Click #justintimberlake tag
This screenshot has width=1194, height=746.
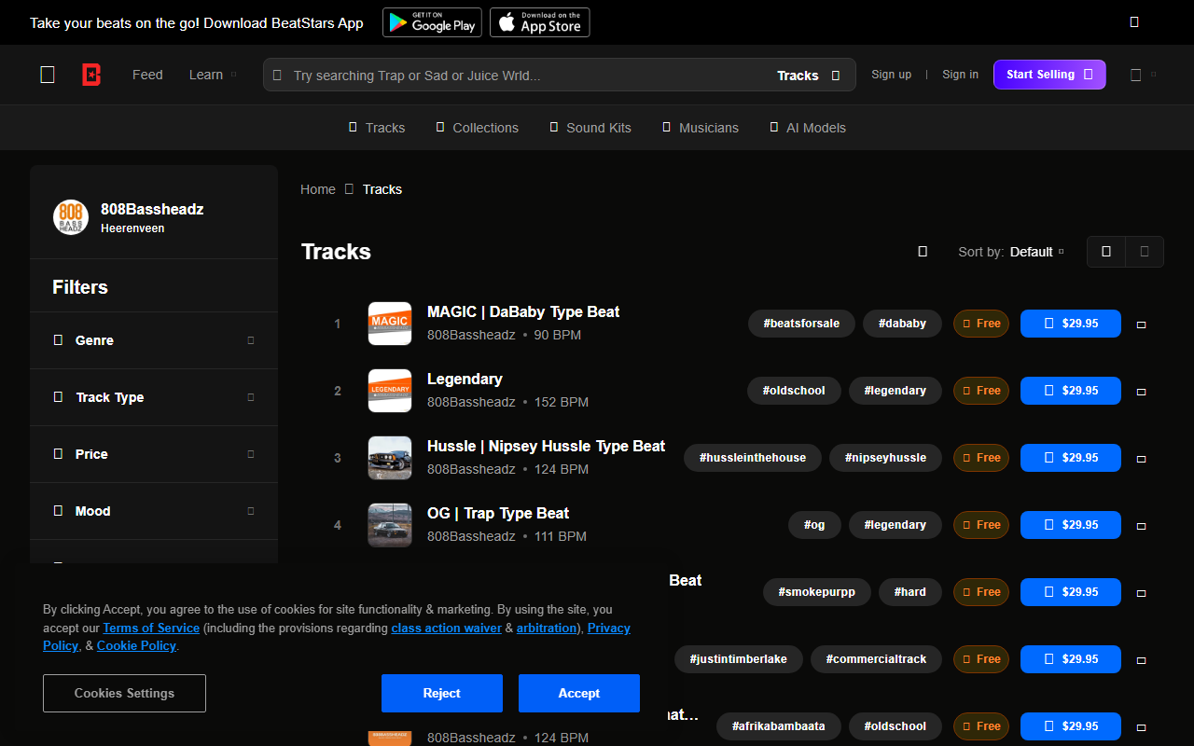[738, 659]
